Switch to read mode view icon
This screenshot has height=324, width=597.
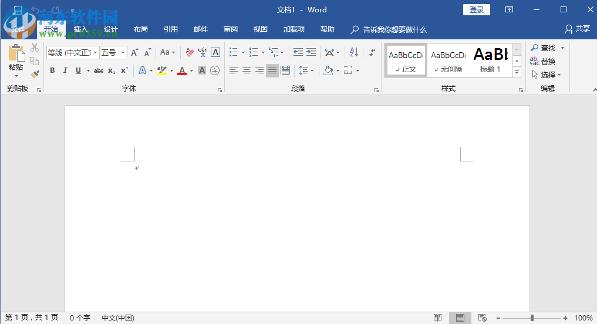[438, 318]
